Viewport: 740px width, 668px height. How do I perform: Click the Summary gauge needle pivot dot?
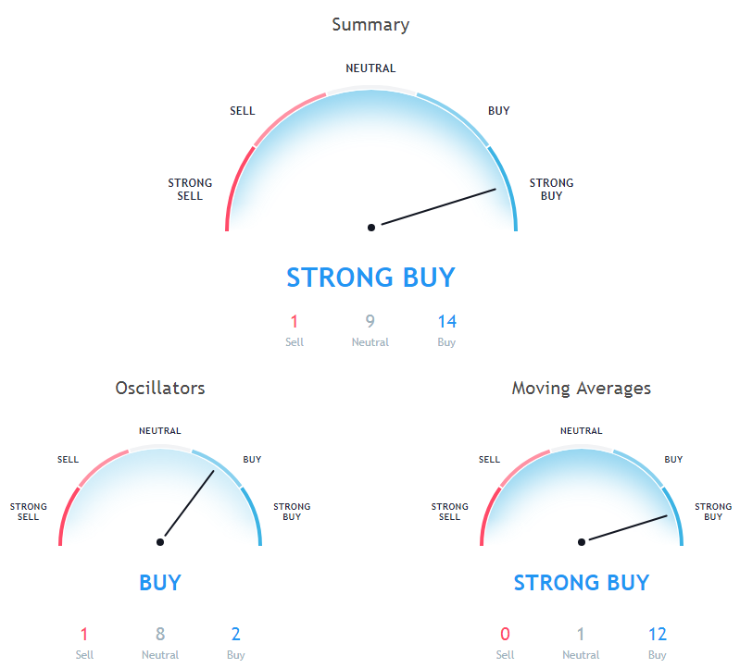tap(371, 227)
